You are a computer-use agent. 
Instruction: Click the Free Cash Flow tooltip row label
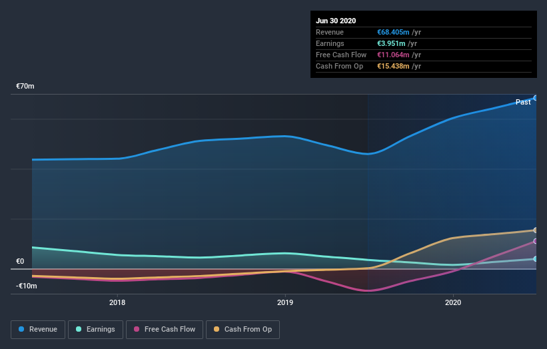(x=341, y=55)
